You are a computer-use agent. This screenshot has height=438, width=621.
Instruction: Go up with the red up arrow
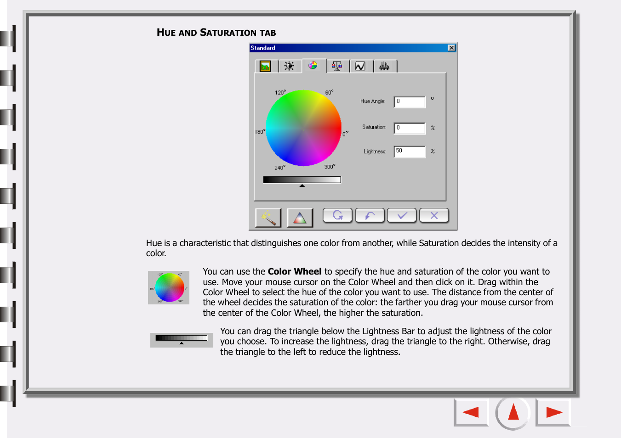(x=513, y=412)
